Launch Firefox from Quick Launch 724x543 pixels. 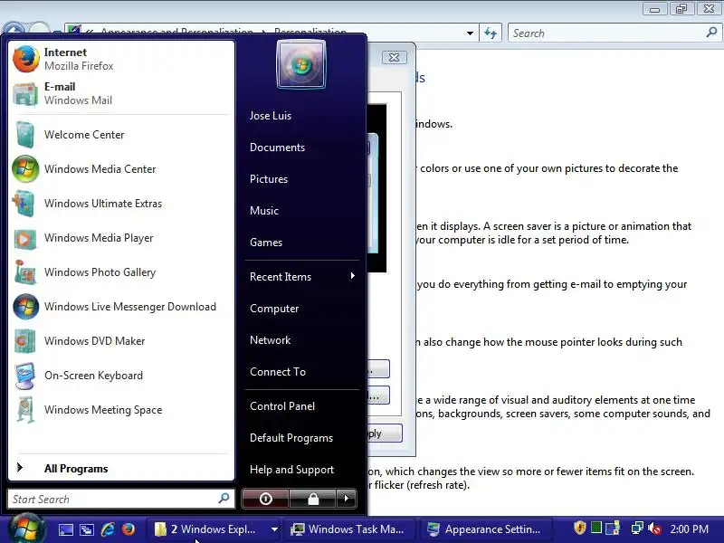tap(129, 529)
